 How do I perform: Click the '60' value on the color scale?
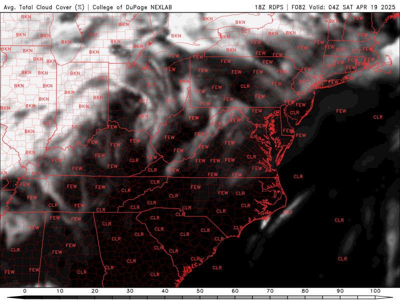(235, 291)
